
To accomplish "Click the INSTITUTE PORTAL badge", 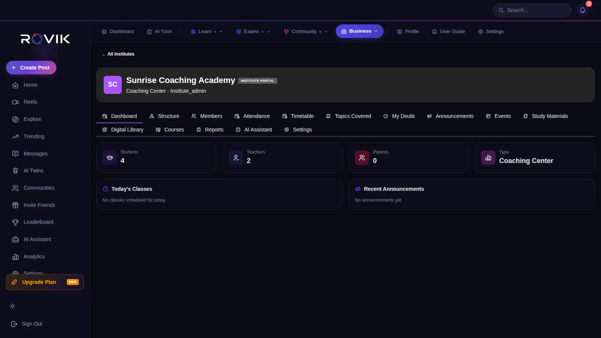I will click(258, 81).
